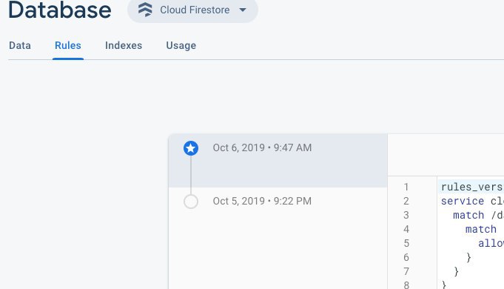Click line number 8 in the rules editor
The image size is (504, 289).
(x=406, y=285)
